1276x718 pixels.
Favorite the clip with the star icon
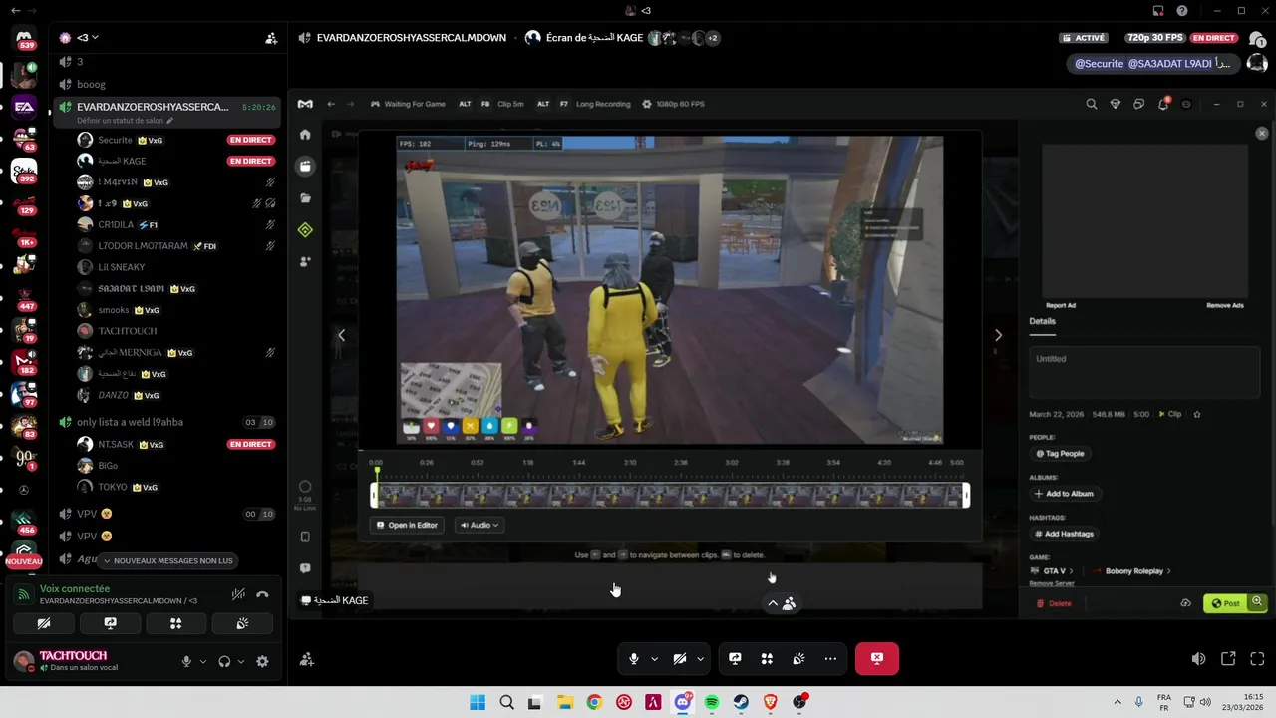coord(1197,414)
